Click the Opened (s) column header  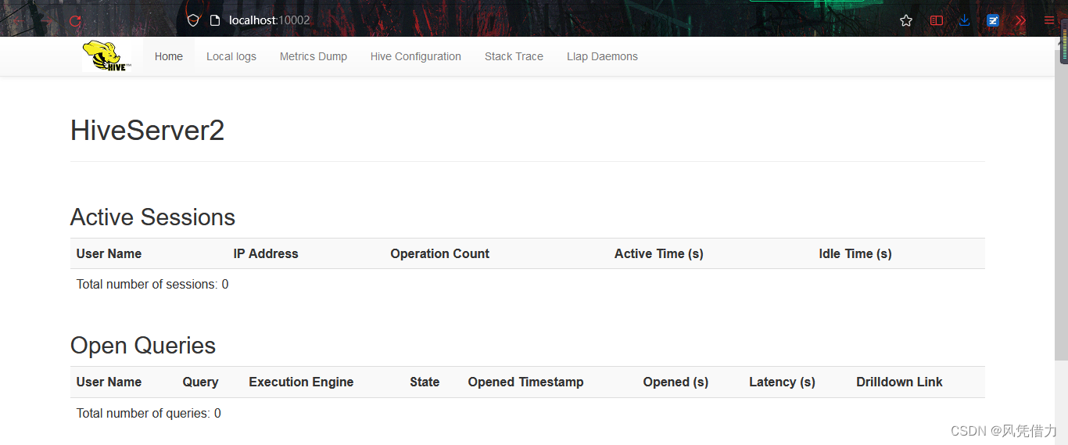676,382
